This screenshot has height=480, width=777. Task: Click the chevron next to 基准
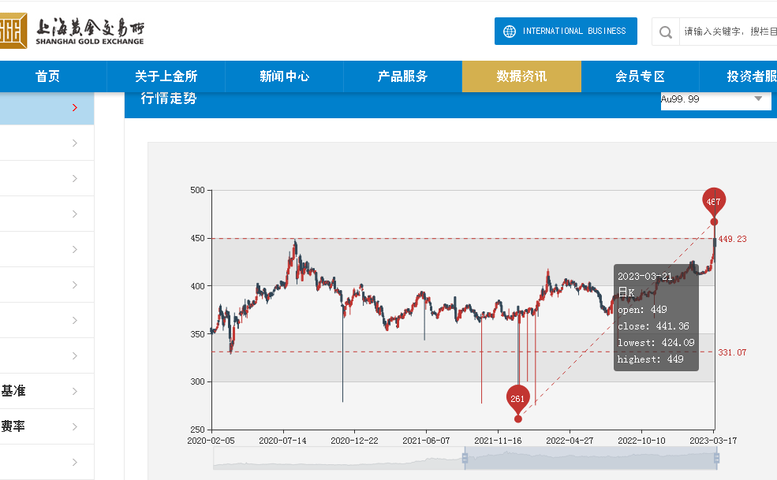pos(77,391)
